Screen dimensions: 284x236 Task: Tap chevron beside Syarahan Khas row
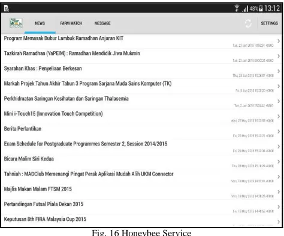click(279, 71)
